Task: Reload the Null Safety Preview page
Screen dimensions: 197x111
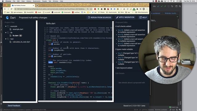Action: pyautogui.click(x=11, y=9)
